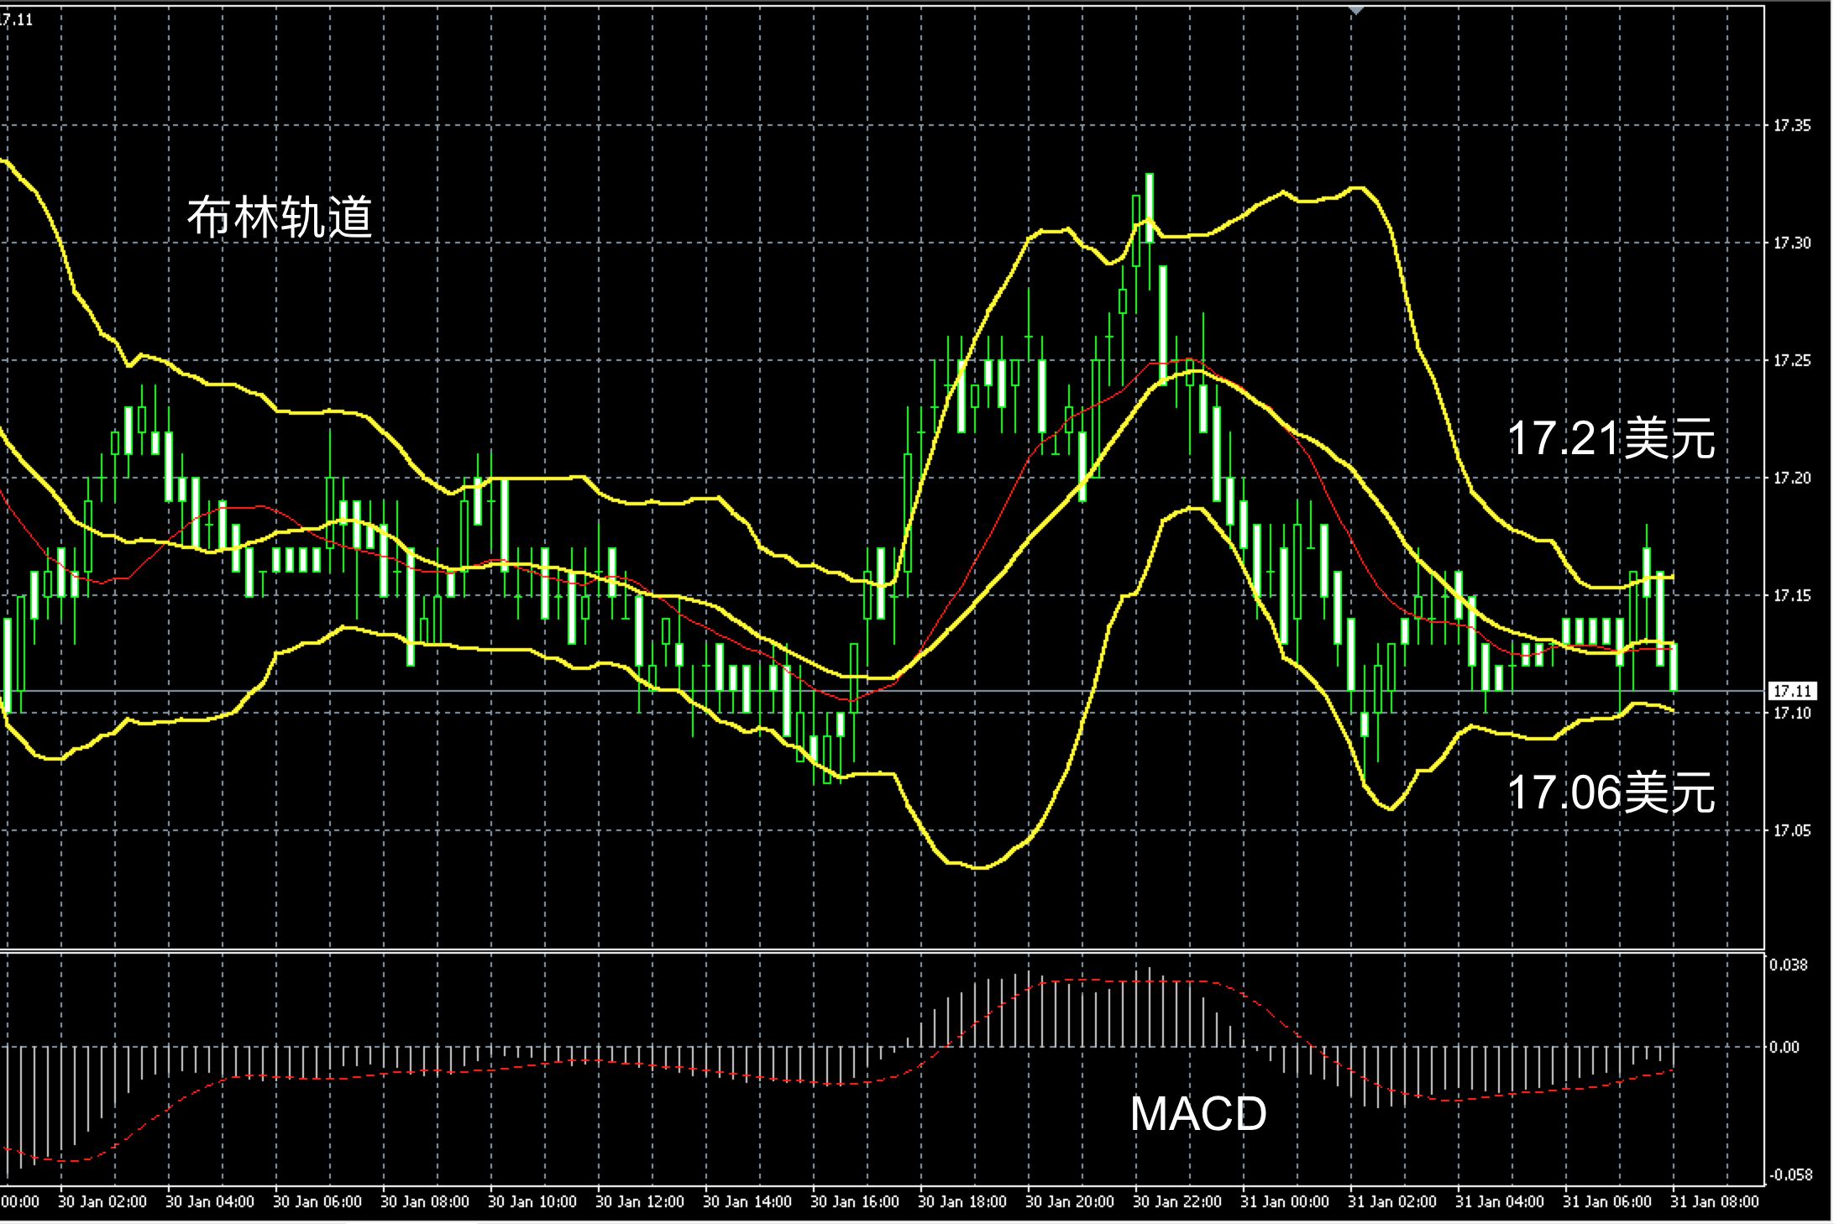Click the 31 Jan 04:00 time label
Screen dimensions: 1834x1224
tap(1500, 1202)
